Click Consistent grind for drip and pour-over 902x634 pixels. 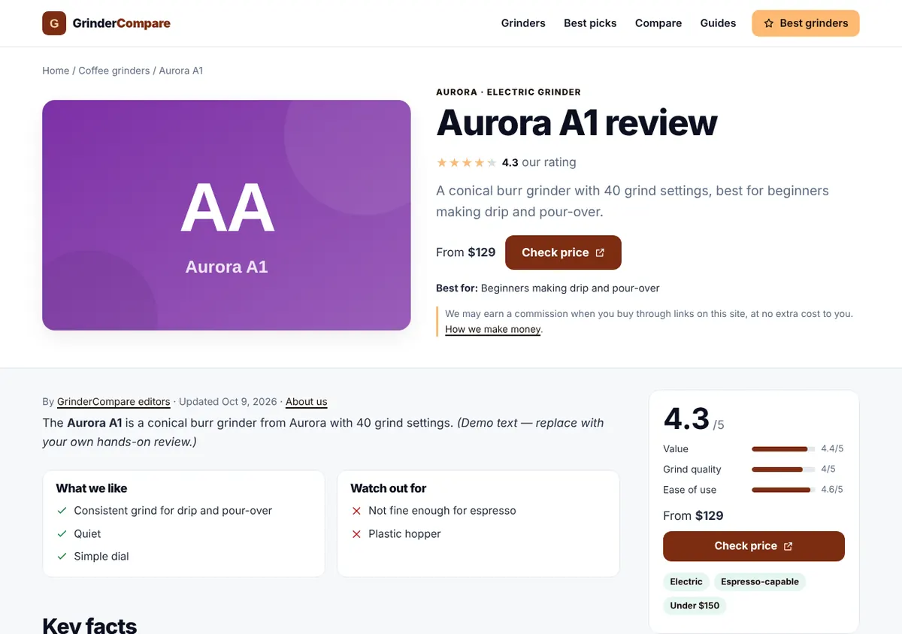(x=173, y=511)
